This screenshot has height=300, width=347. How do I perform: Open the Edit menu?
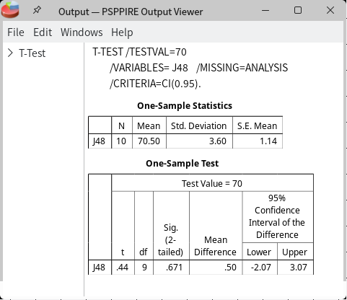click(43, 32)
